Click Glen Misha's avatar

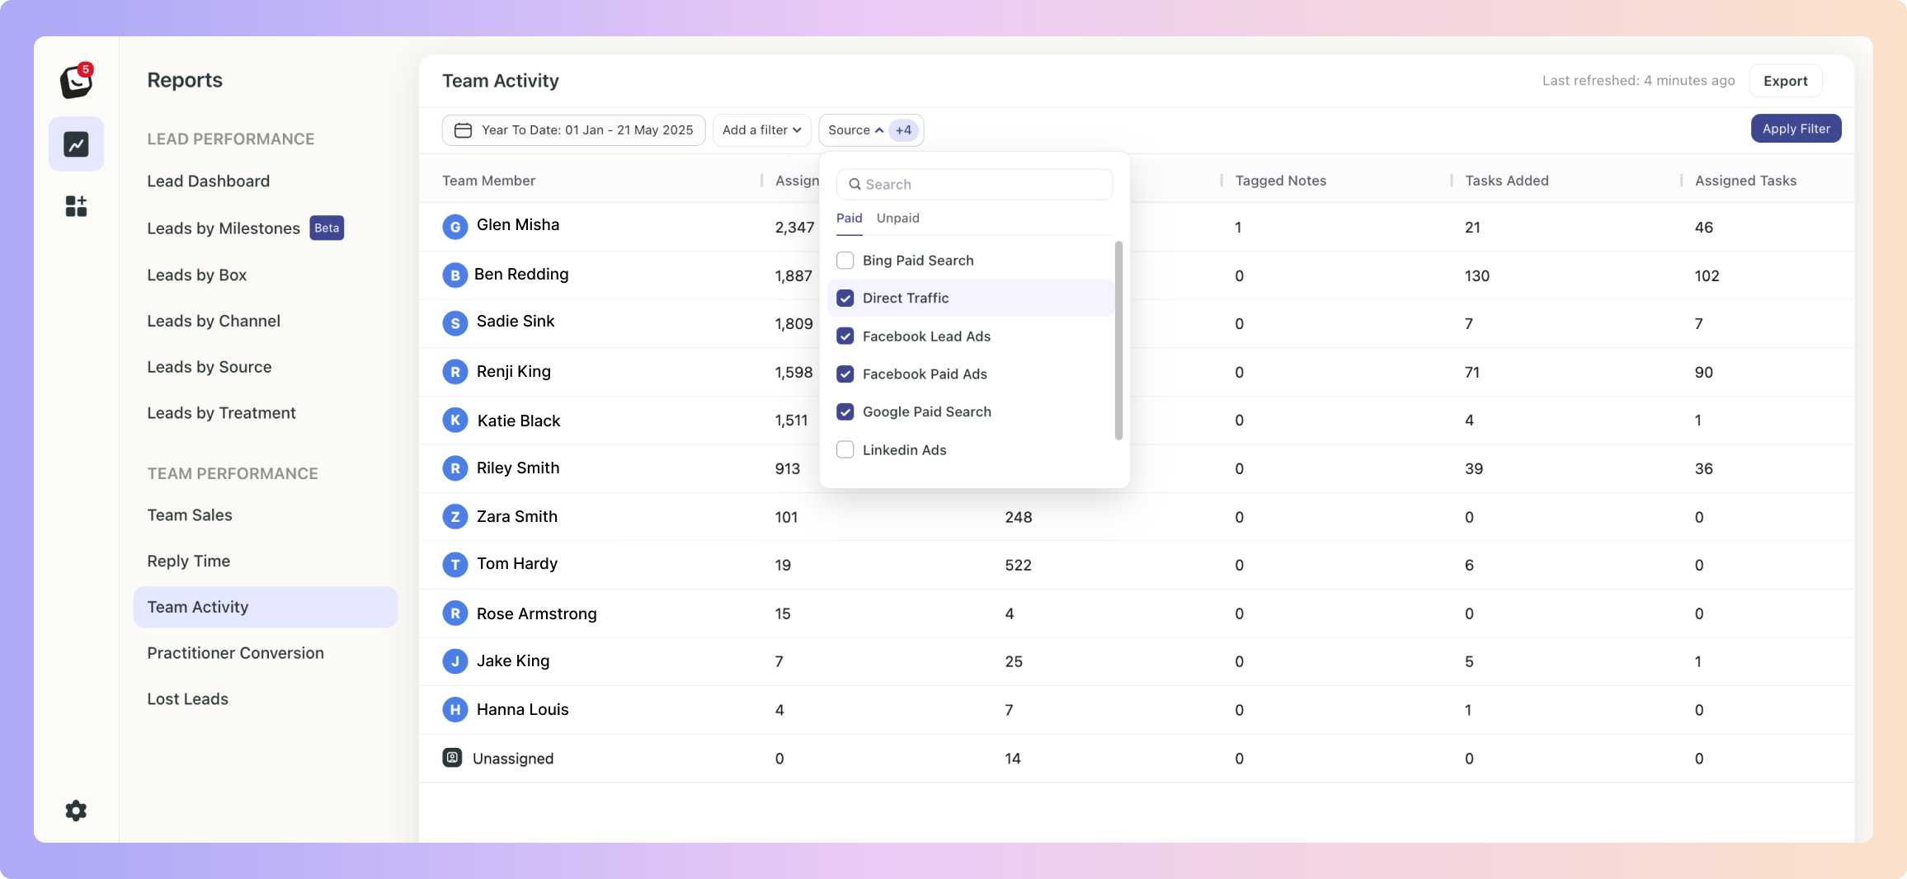pyautogui.click(x=455, y=227)
